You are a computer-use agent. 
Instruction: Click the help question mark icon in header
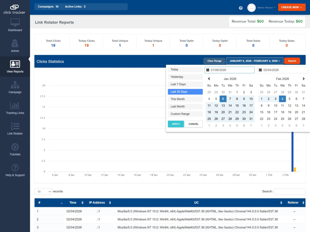coord(241,8)
